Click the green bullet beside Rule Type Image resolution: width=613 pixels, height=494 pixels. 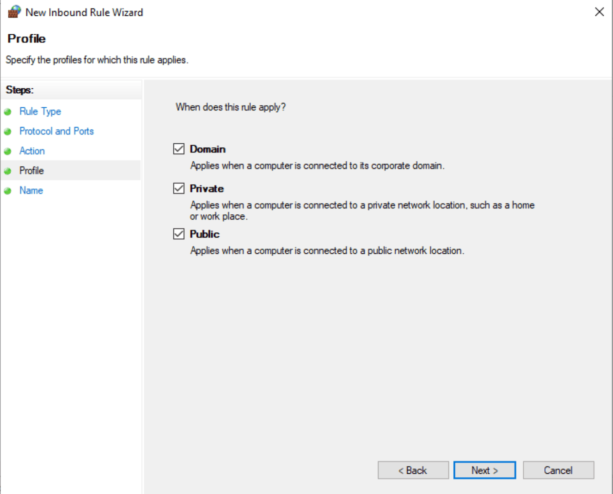click(x=7, y=112)
